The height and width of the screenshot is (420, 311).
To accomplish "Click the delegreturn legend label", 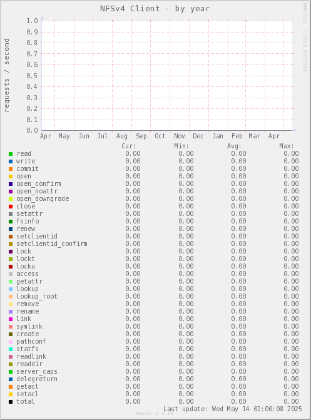I will click(x=37, y=379).
